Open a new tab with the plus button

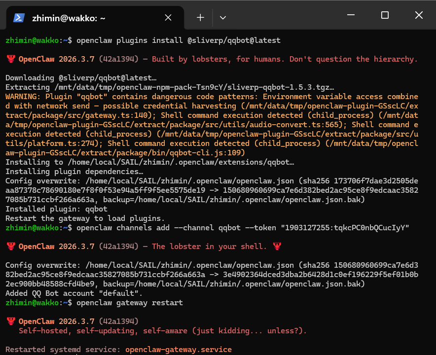200,18
